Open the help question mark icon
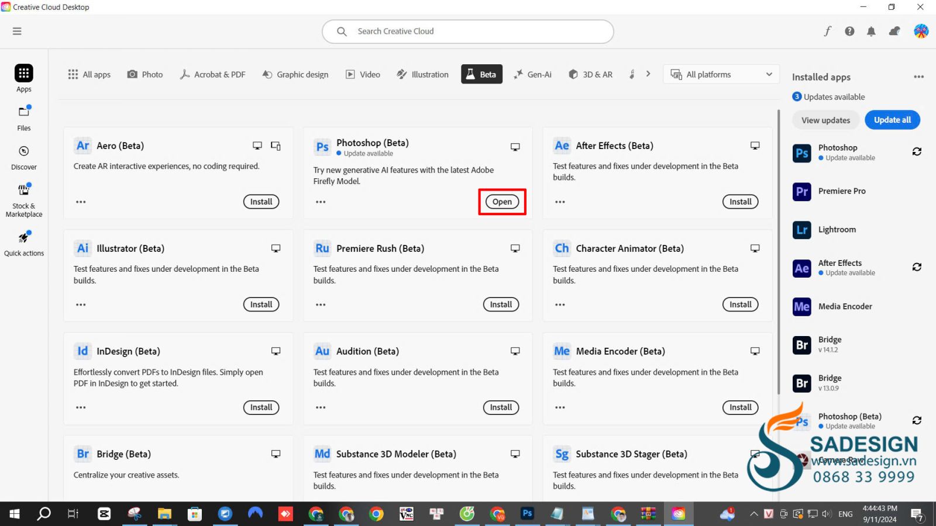The width and height of the screenshot is (936, 526). pyautogui.click(x=849, y=31)
